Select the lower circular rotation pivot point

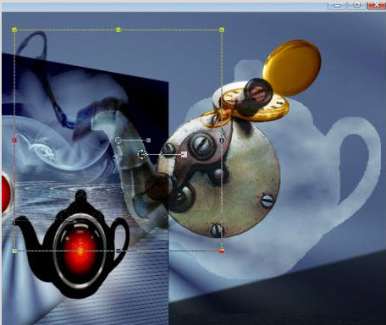click(142, 154)
